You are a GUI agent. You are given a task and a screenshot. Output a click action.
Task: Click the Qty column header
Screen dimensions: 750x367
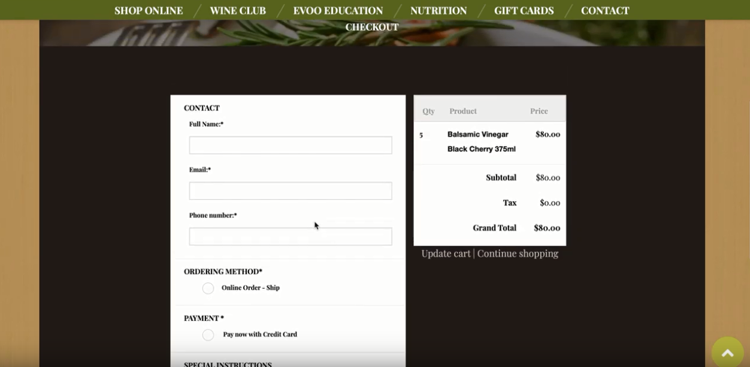coord(428,111)
